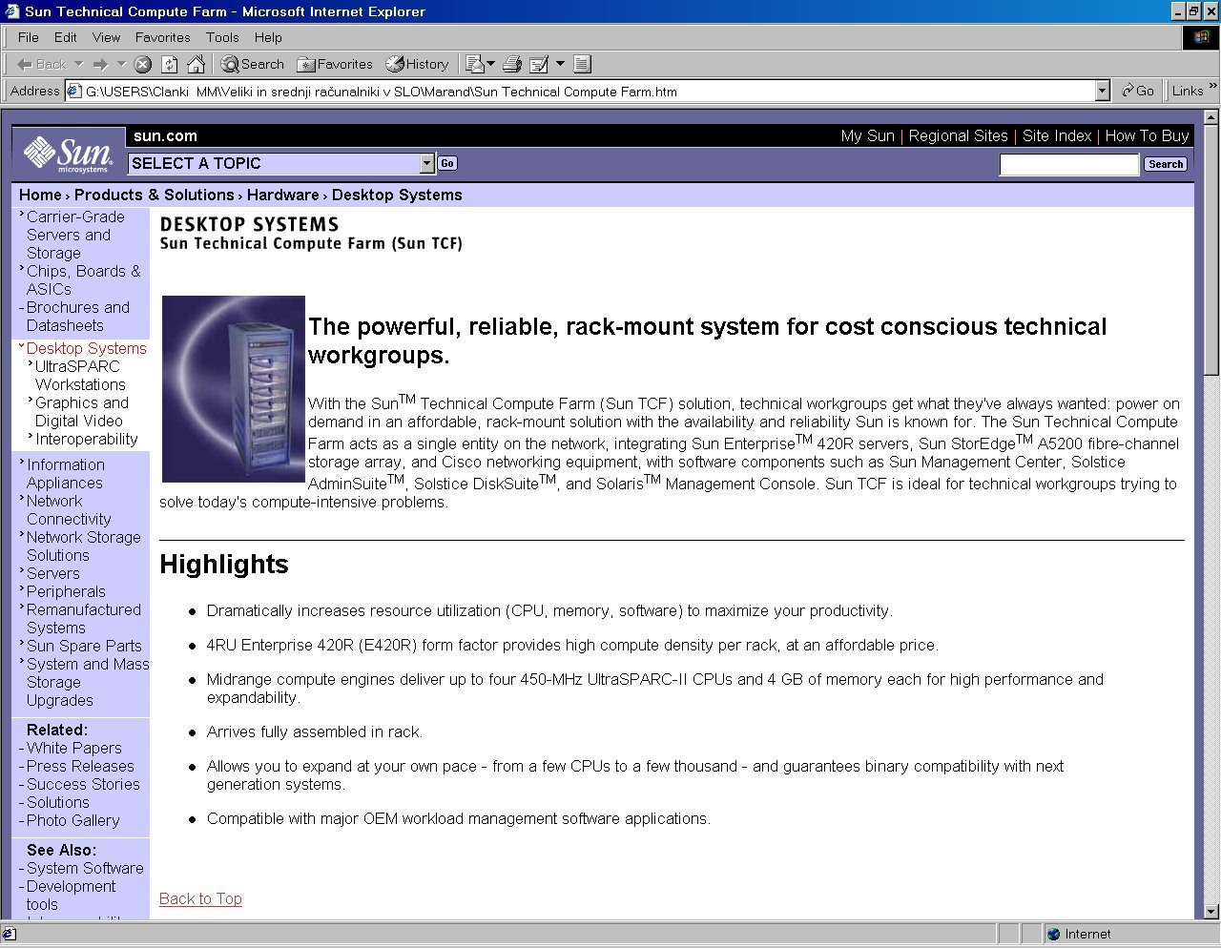Click the small Go button beside topic selector

tap(447, 163)
